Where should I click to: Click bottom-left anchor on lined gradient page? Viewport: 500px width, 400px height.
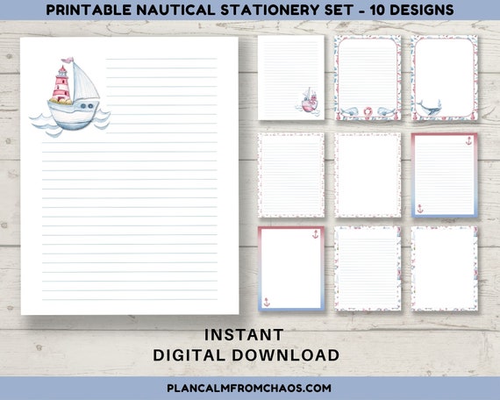click(x=420, y=209)
